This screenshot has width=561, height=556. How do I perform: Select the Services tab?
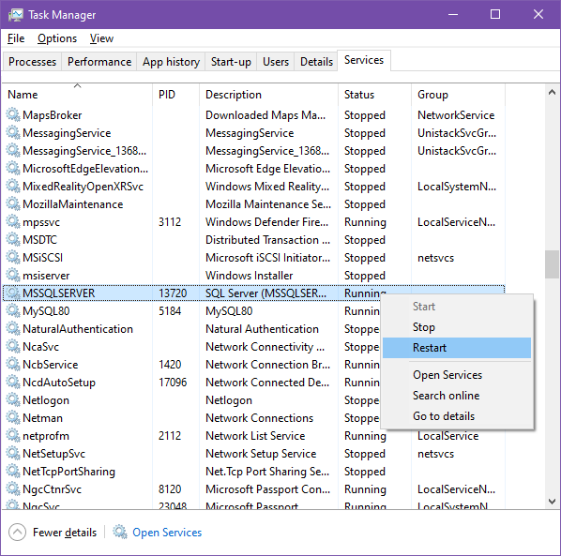364,60
